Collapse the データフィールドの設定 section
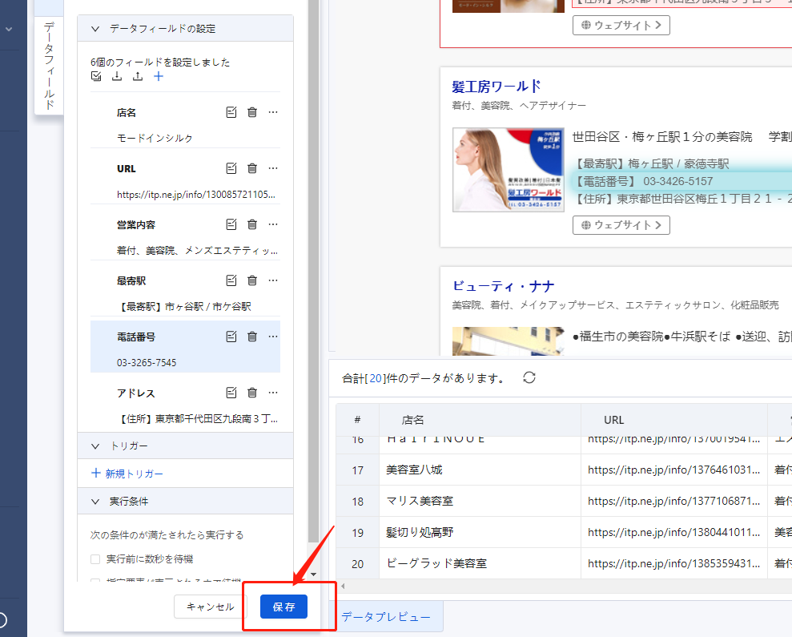This screenshot has height=637, width=792. pos(95,28)
